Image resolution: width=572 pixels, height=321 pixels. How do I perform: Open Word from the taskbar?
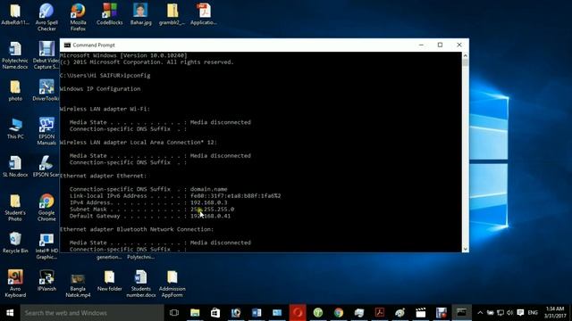click(257, 313)
